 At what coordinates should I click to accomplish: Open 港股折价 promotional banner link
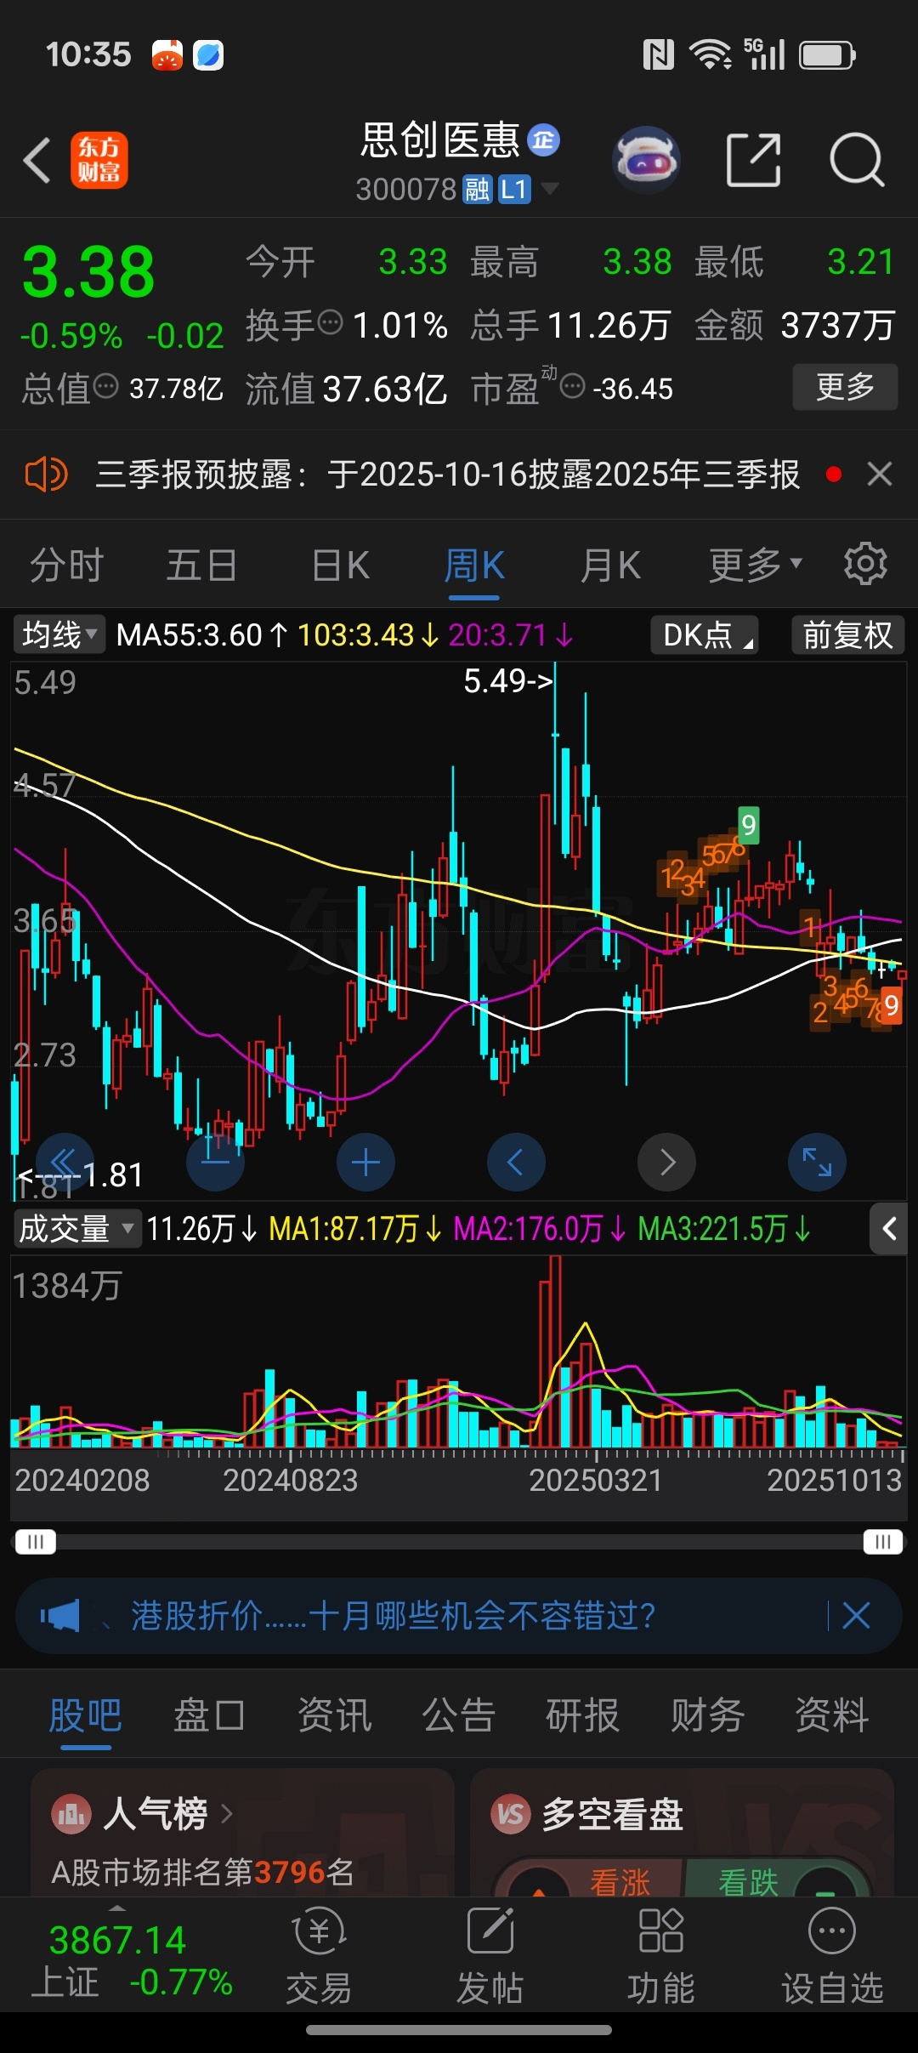tap(393, 1615)
